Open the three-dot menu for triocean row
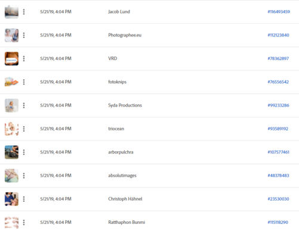The width and height of the screenshot is (299, 234). 24,129
